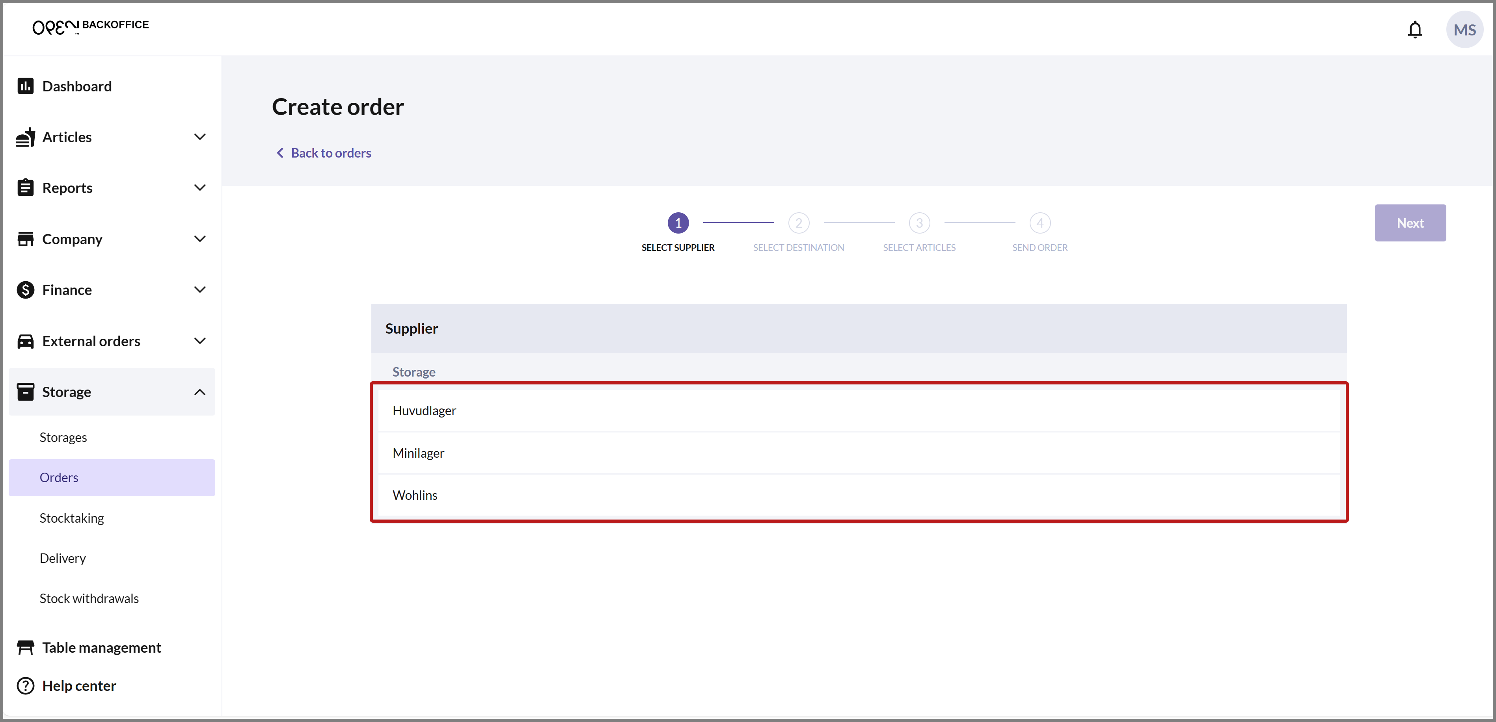
Task: Click step 1 Select Supplier circle
Action: tap(678, 223)
